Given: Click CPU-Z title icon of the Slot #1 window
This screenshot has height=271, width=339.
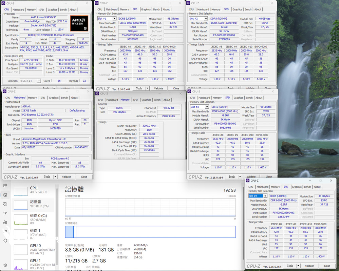Looking at the screenshot, I should click(x=97, y=3).
